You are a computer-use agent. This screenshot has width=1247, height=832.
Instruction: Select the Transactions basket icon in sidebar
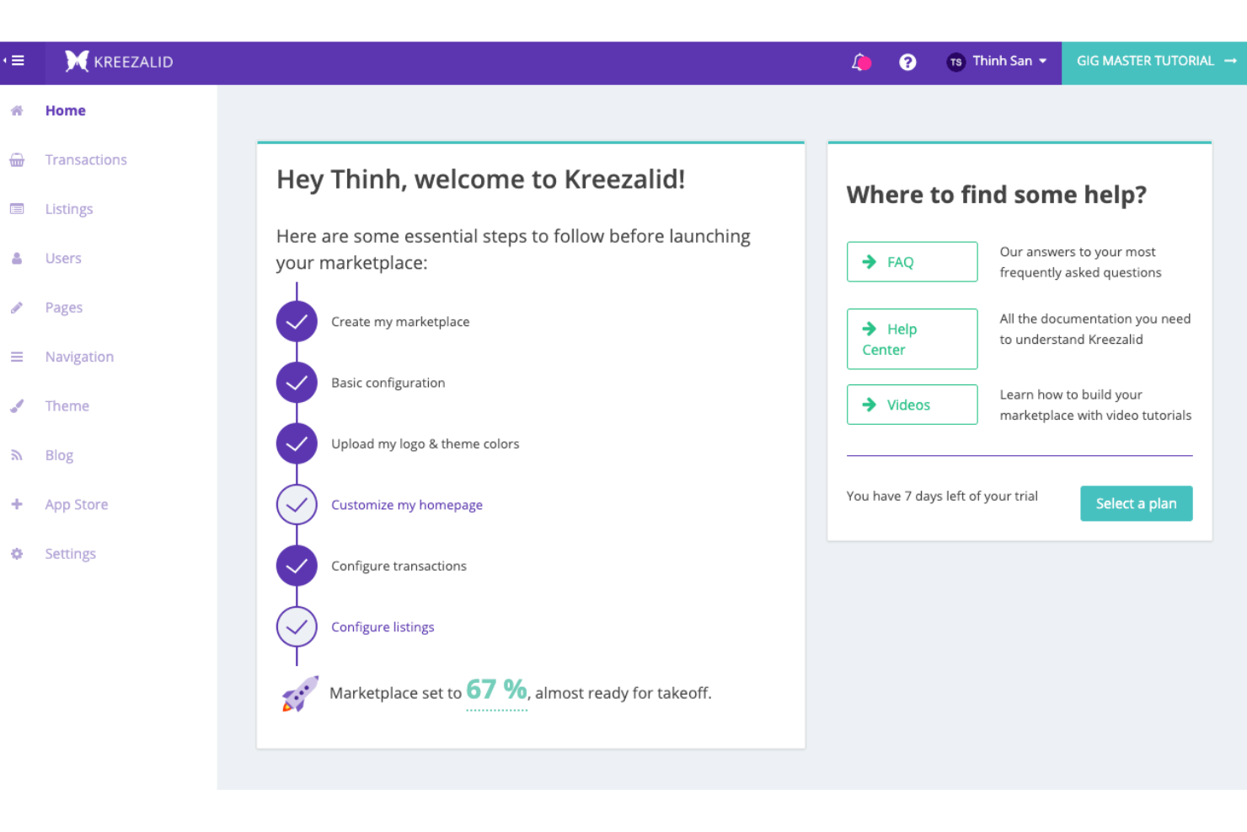(17, 159)
